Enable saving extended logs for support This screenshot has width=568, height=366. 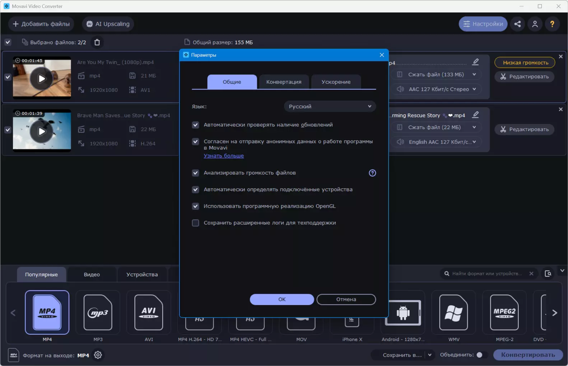tap(195, 223)
